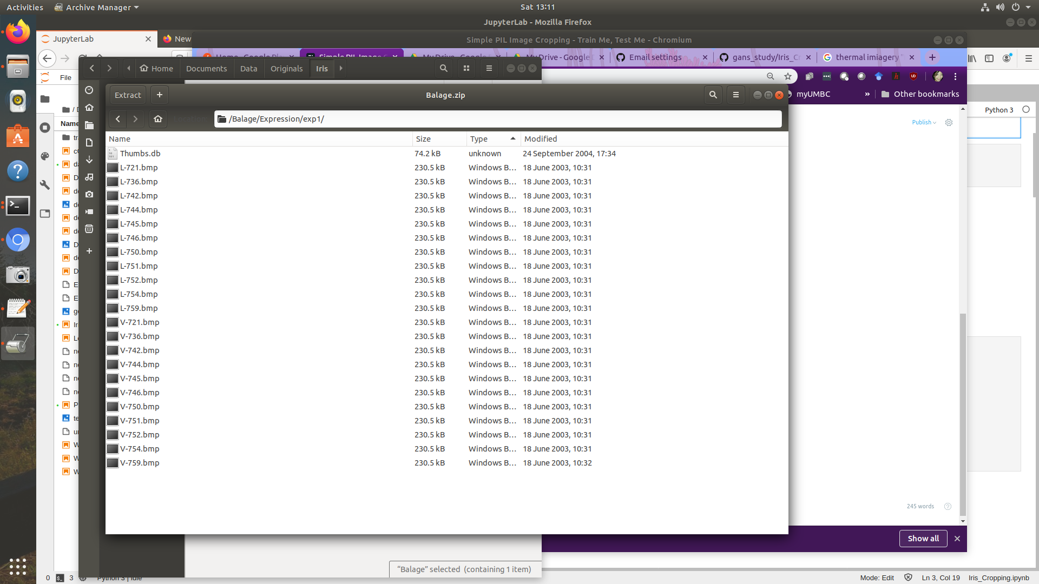Viewport: 1039px width, 584px height.
Task: Open the archive manager hamburger menu
Action: pos(735,95)
